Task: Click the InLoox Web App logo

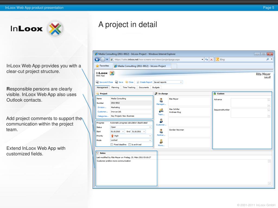Action: 105,74
